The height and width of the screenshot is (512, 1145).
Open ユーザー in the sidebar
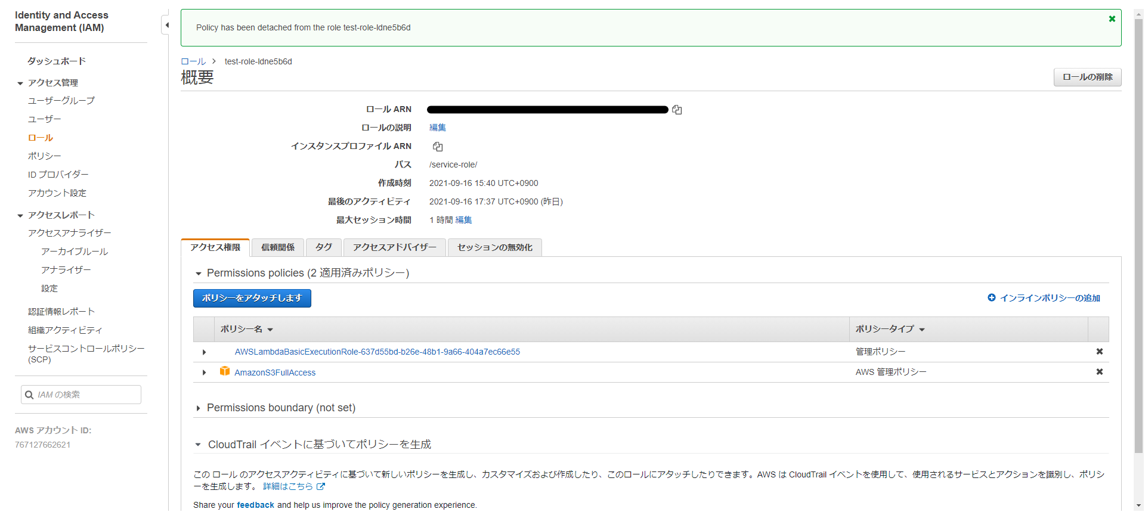click(45, 119)
